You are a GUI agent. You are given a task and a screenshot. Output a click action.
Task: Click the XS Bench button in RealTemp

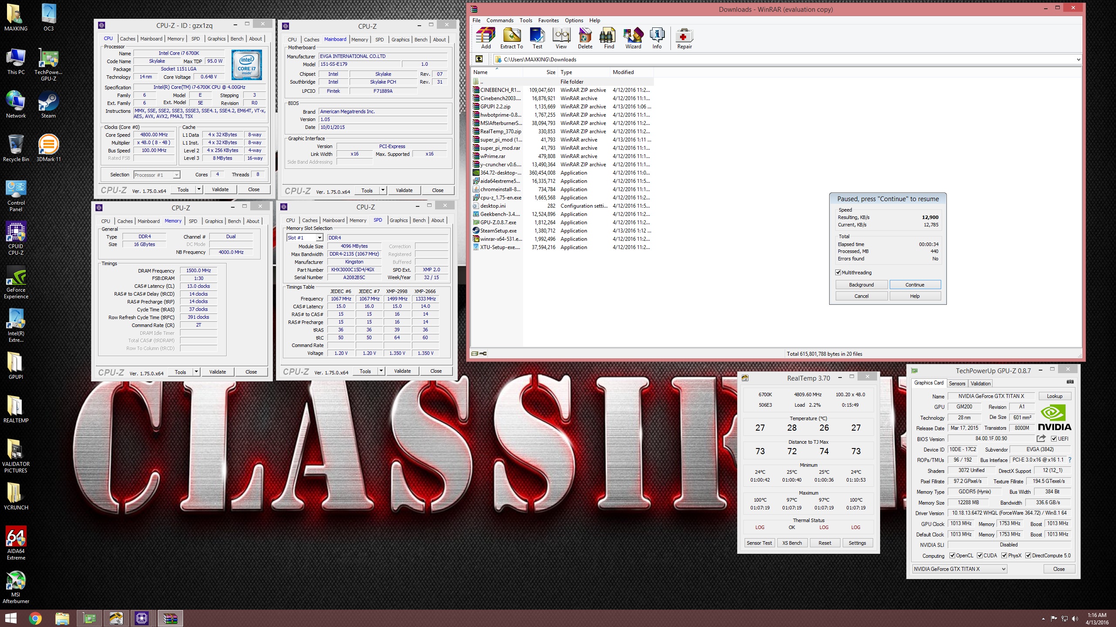[x=792, y=543]
